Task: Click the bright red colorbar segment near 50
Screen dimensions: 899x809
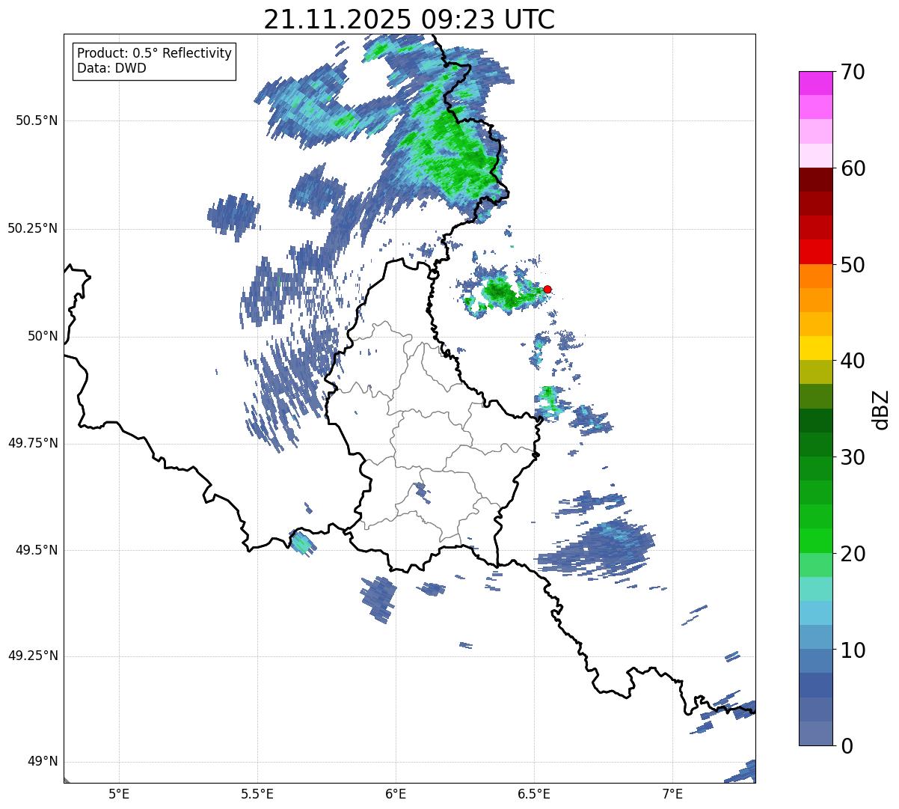Action: pyautogui.click(x=815, y=251)
